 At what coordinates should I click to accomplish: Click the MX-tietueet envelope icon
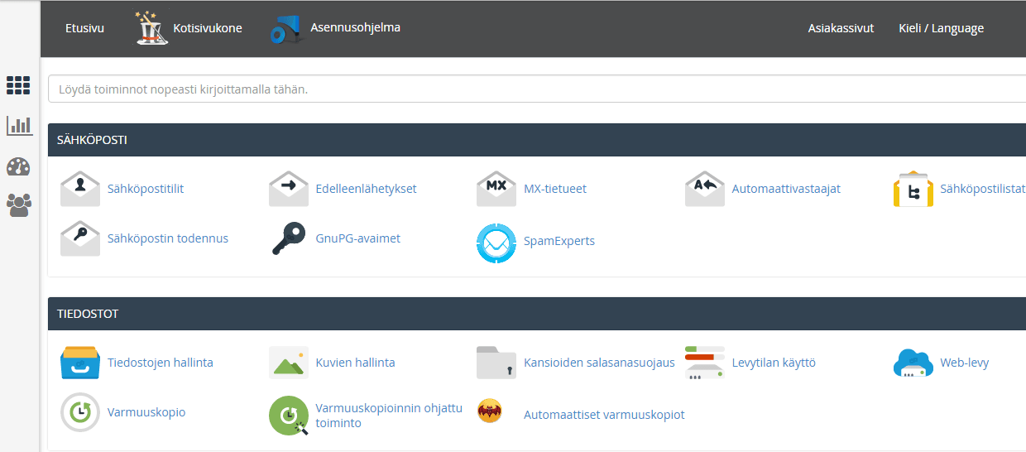tap(496, 189)
